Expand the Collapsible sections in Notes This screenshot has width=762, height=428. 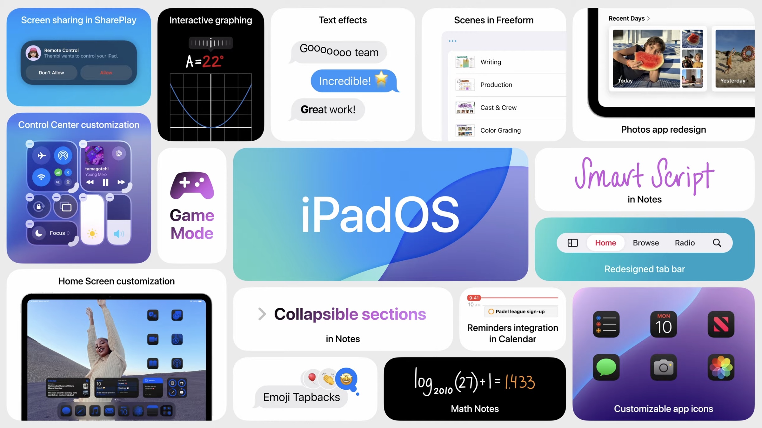pyautogui.click(x=261, y=314)
